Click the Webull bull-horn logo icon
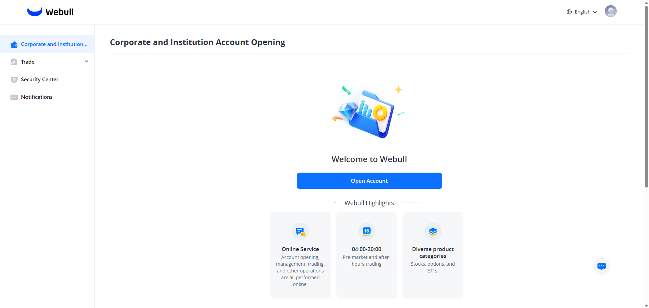Screen dimensions: 649x308 click(34, 12)
